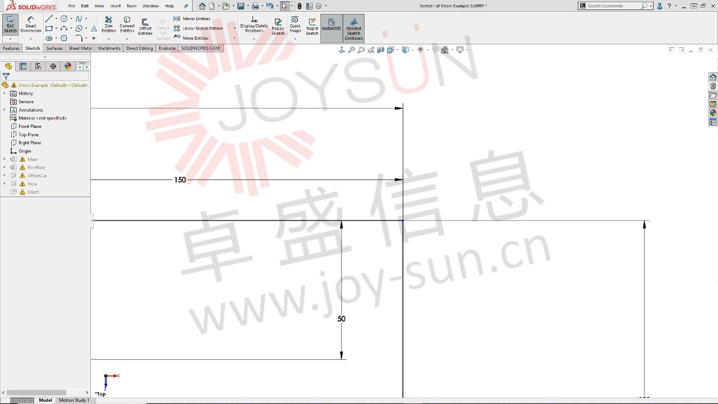Screen dimensions: 718x404
Task: Switch to the Sheet Metal tab
Action: tap(80, 48)
